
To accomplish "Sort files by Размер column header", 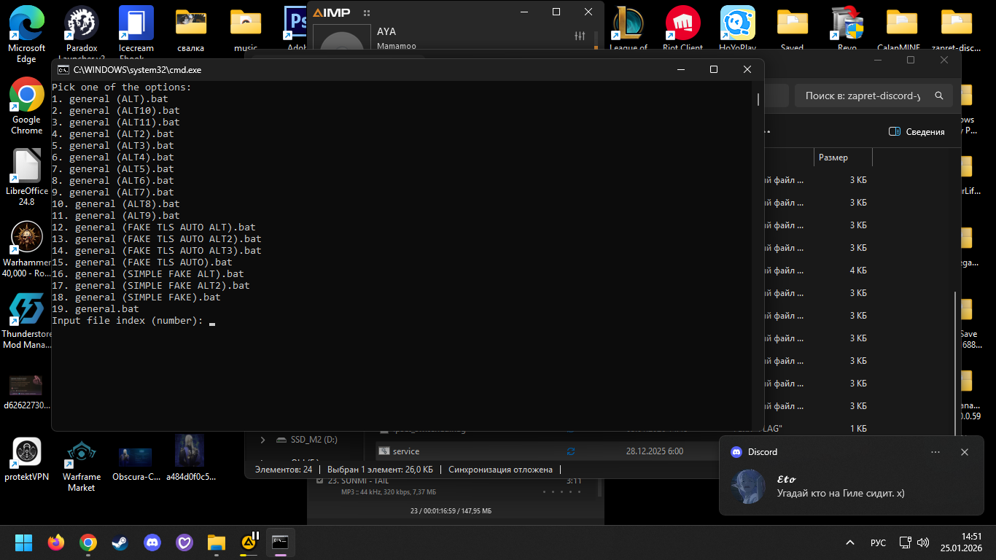I will (x=833, y=157).
